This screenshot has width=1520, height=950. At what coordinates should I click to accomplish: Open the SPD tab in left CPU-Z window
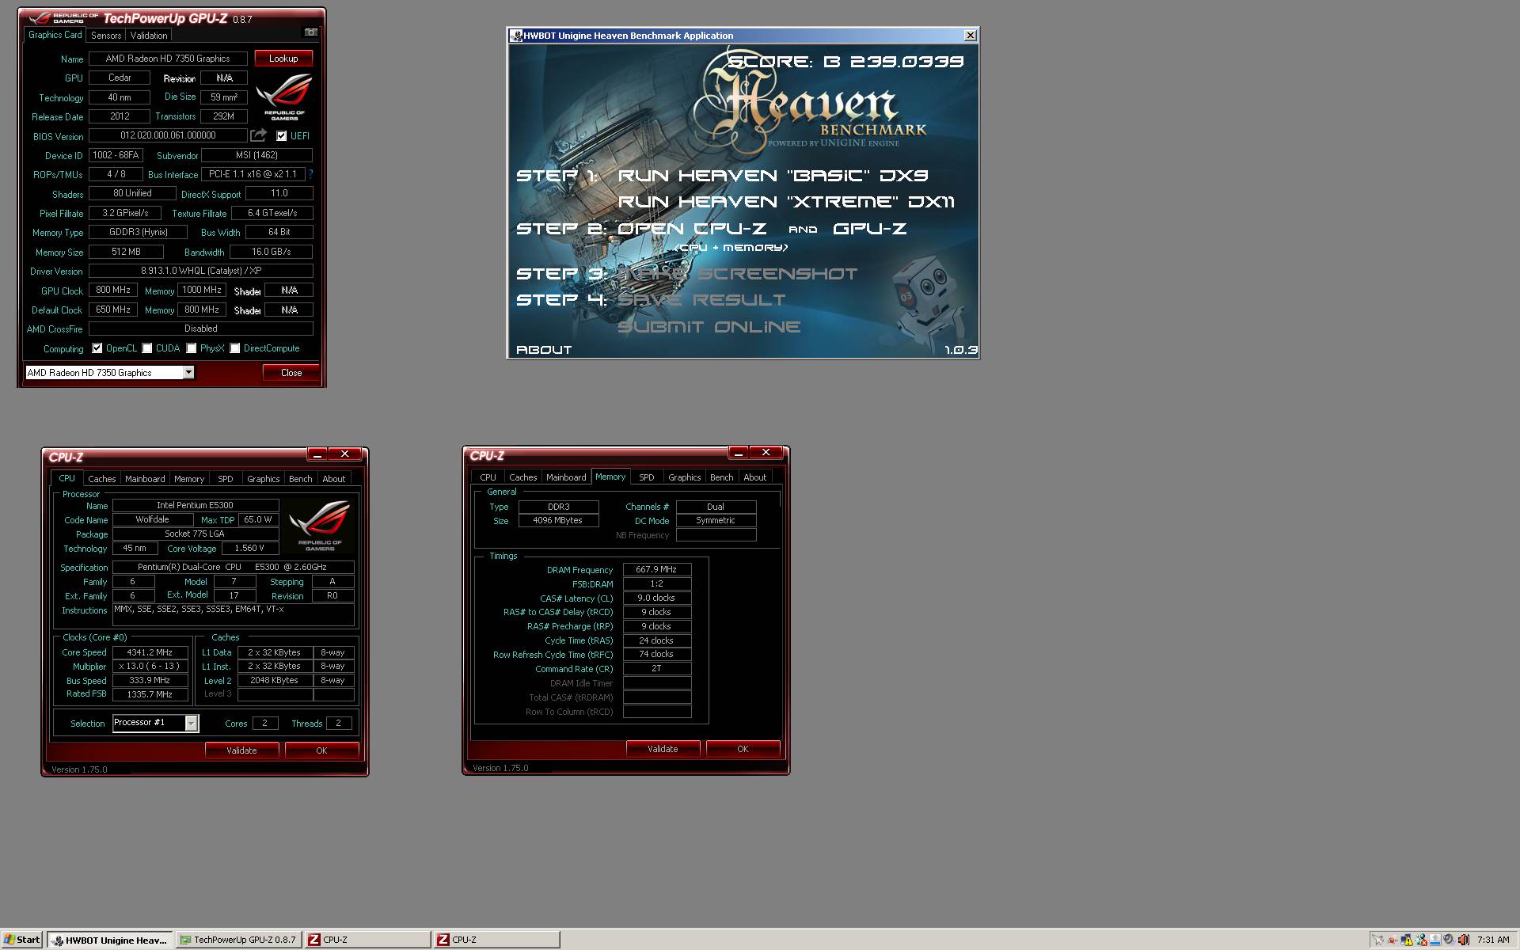tap(226, 479)
